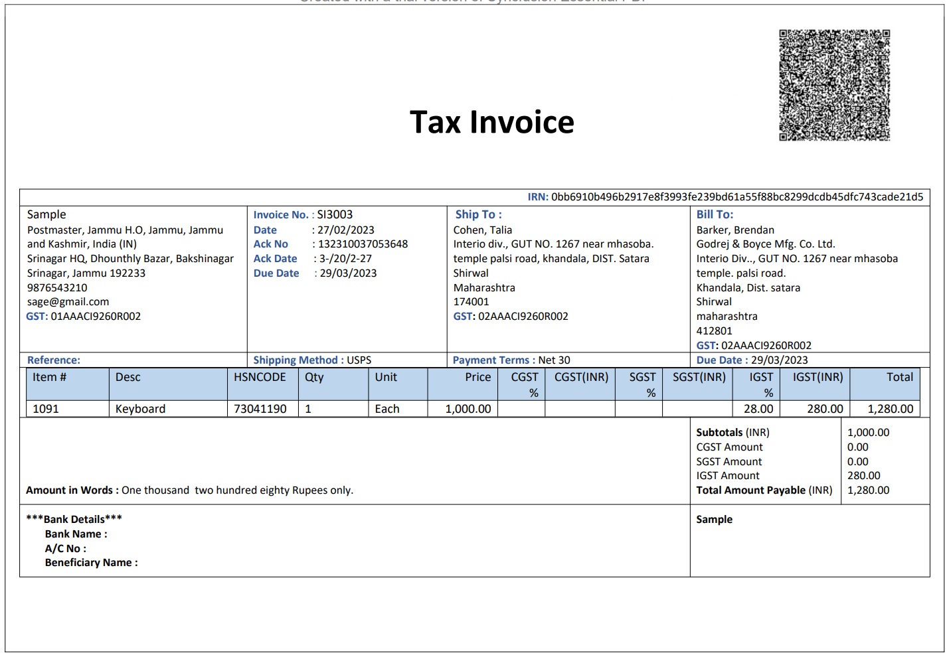
Task: Click the sage@gmail.com email address
Action: click(68, 302)
